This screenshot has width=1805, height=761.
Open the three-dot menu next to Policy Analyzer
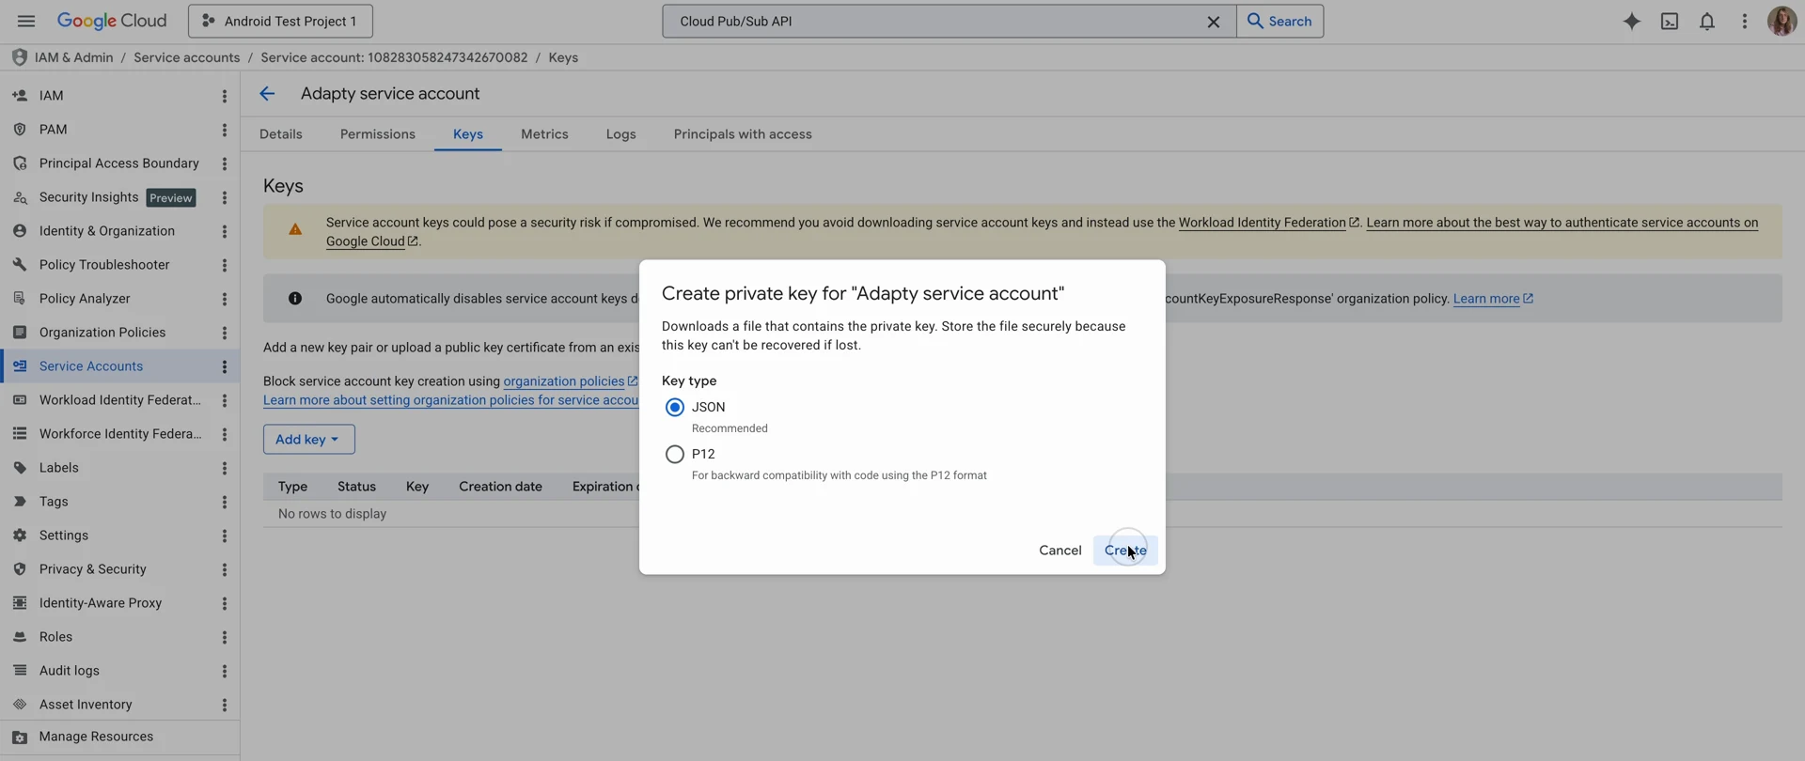(224, 299)
